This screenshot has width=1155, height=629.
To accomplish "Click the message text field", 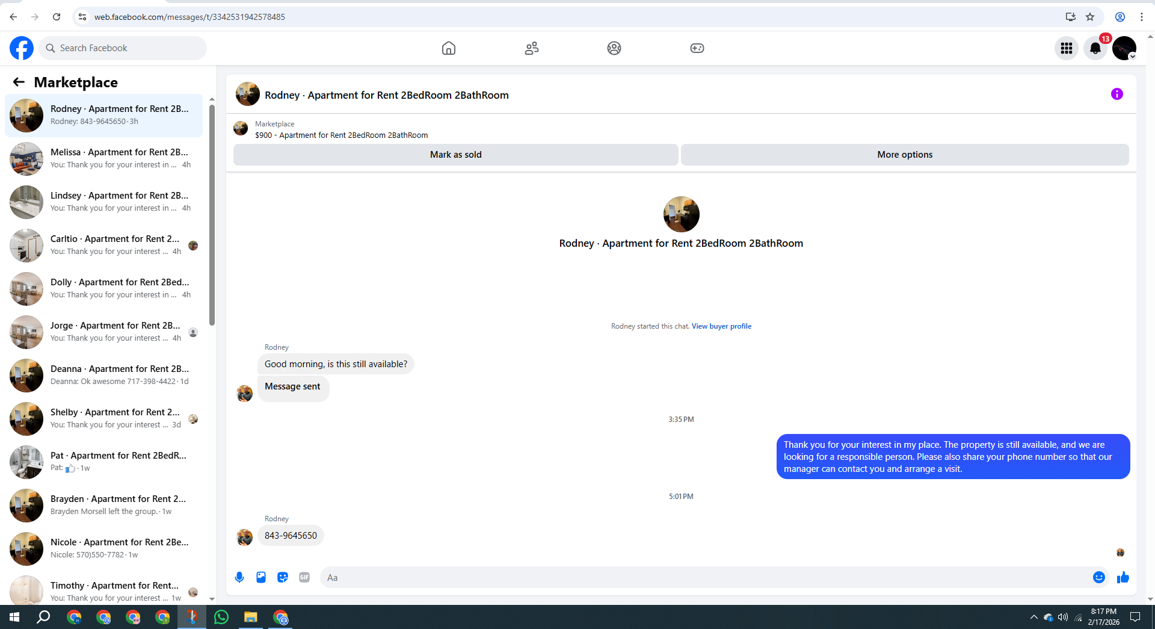I will point(704,577).
